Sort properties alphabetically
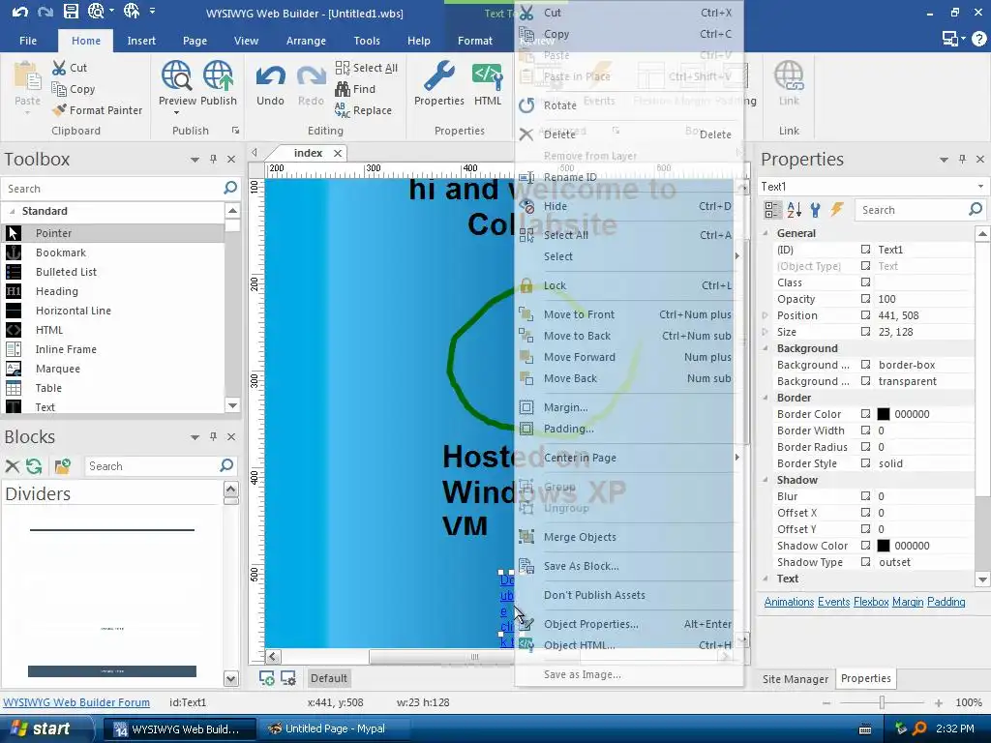This screenshot has width=991, height=743. coord(794,210)
